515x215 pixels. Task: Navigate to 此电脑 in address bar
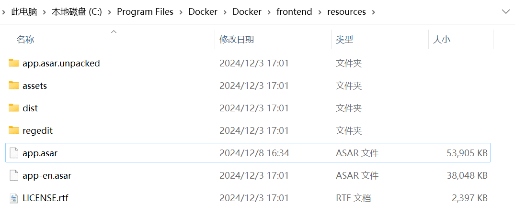(24, 12)
